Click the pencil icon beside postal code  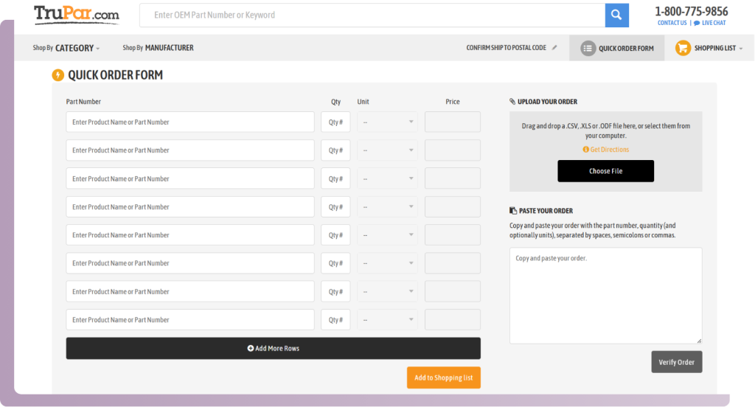(554, 48)
